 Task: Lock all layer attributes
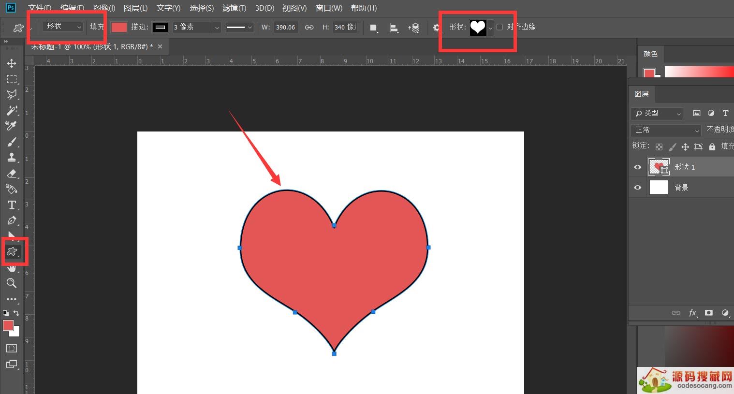coord(712,146)
